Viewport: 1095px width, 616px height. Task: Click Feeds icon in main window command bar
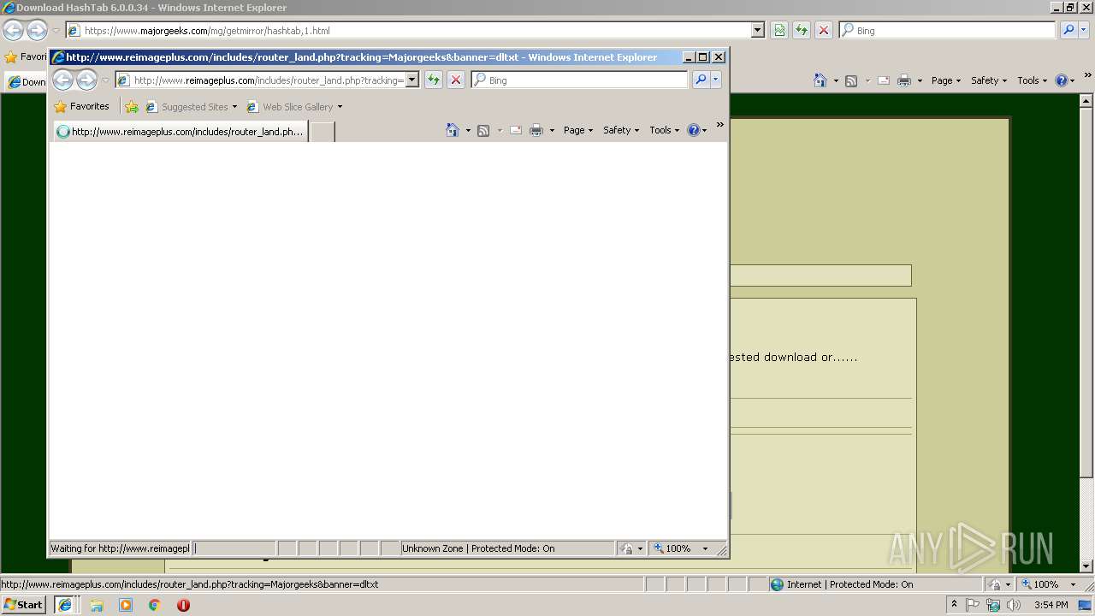(851, 80)
